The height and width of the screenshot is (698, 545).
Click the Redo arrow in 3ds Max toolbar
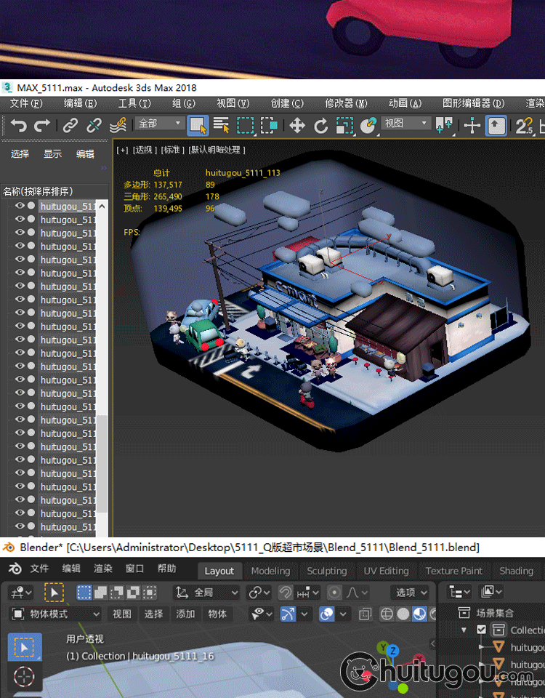click(x=42, y=126)
